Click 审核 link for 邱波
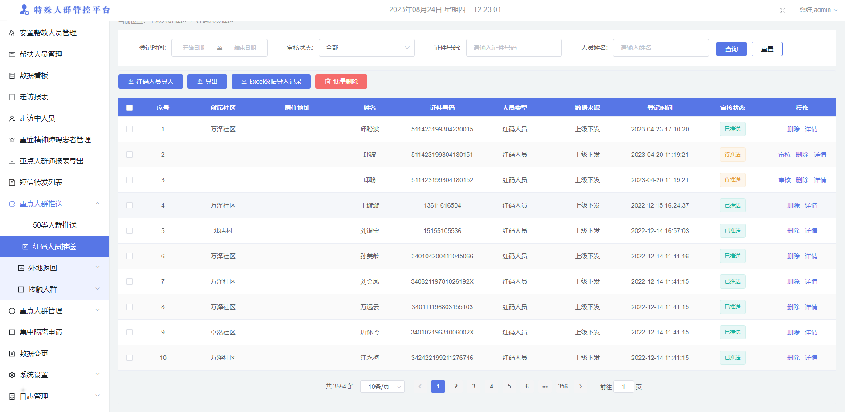 784,155
